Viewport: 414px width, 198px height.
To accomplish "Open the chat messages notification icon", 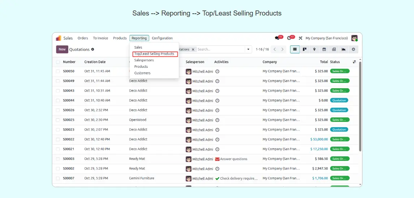I will (x=277, y=38).
